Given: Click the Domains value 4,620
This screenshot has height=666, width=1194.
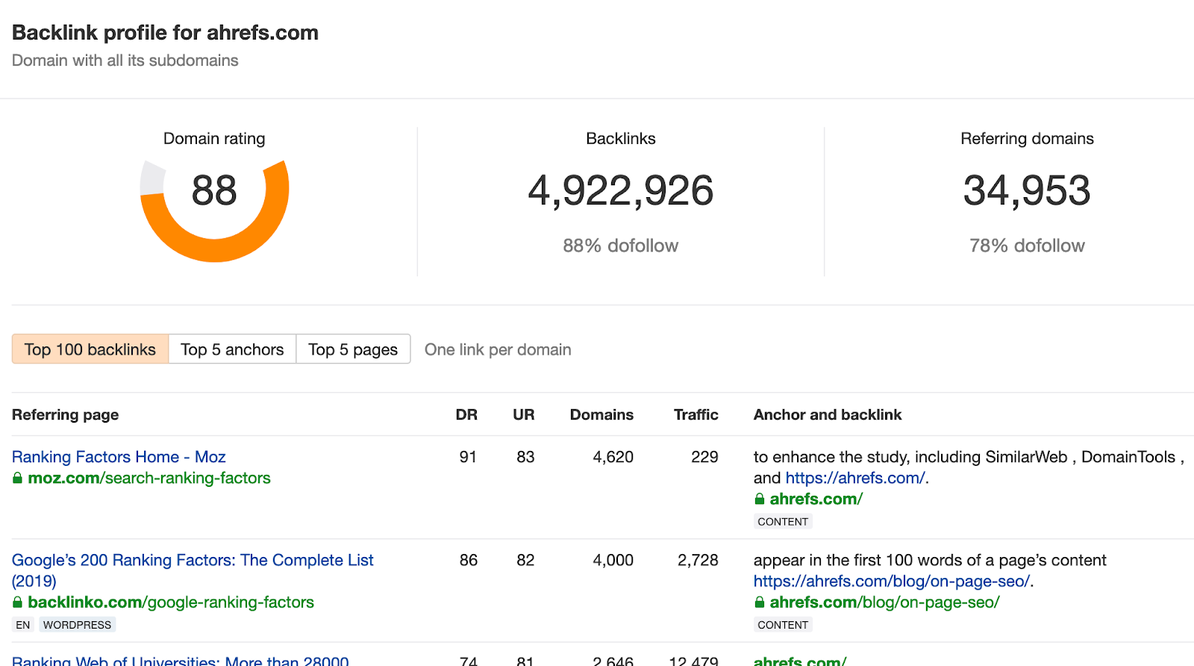Looking at the screenshot, I should (613, 457).
